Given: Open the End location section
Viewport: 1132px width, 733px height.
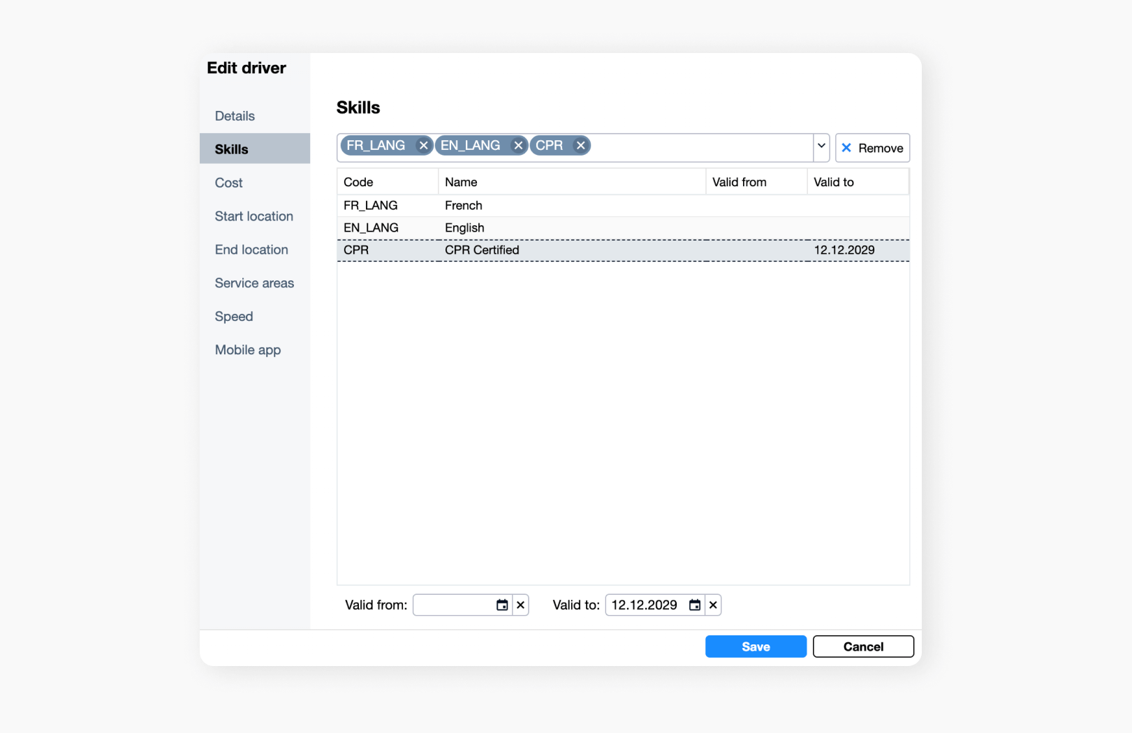Looking at the screenshot, I should tap(251, 249).
